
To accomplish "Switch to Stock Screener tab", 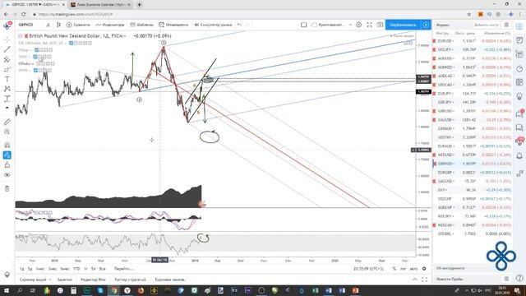I will click(x=35, y=280).
